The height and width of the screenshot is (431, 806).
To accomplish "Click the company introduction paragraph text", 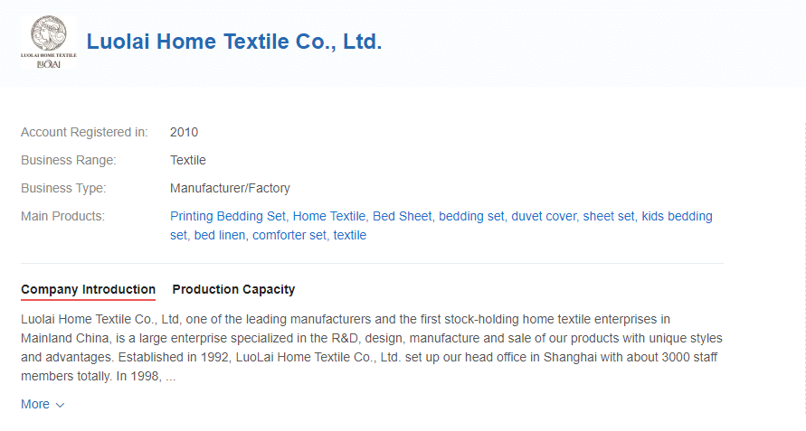I will pyautogui.click(x=372, y=348).
